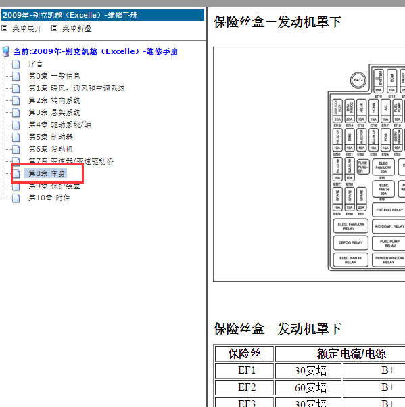Click DEFOG RELAY box in diagram

351,242
